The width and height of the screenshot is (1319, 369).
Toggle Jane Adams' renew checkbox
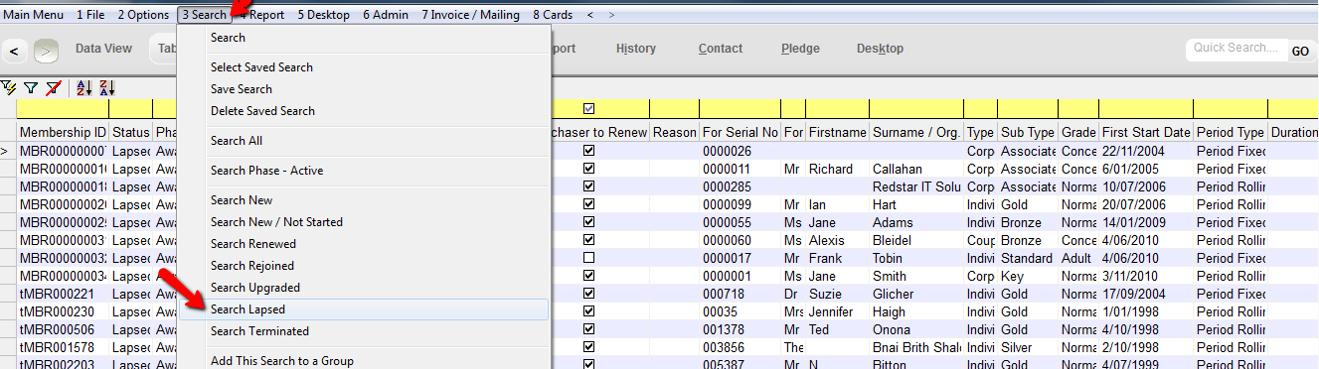click(589, 222)
